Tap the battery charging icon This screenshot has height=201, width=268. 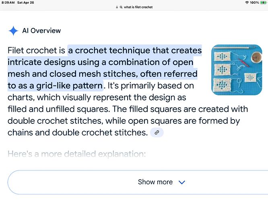(263, 2)
